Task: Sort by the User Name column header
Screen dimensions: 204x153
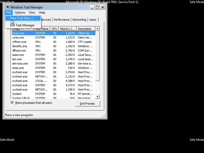Action: click(x=42, y=29)
